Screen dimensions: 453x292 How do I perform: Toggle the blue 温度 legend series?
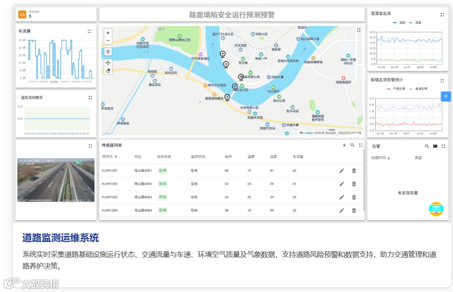[x=399, y=23]
